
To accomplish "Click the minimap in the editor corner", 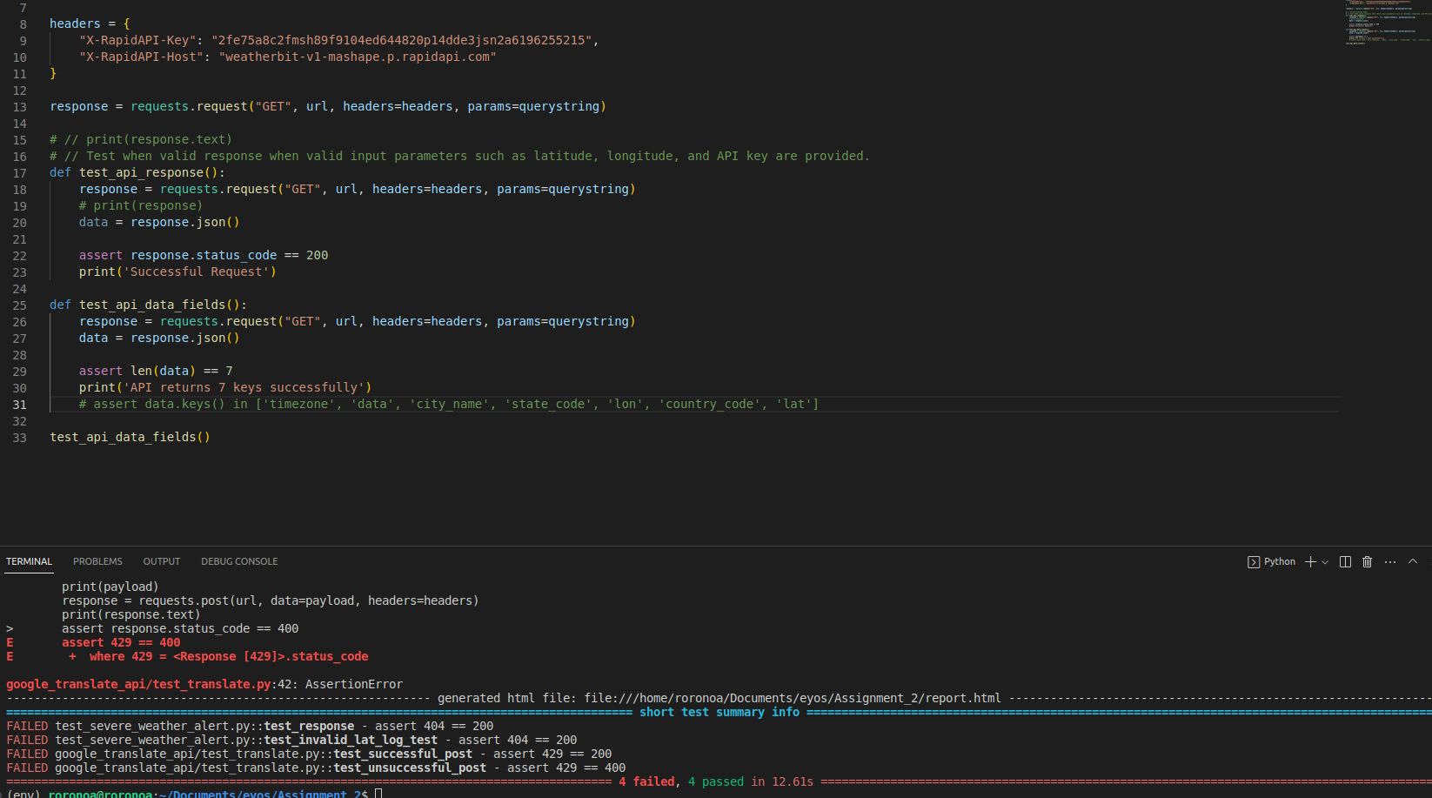I will tap(1388, 22).
